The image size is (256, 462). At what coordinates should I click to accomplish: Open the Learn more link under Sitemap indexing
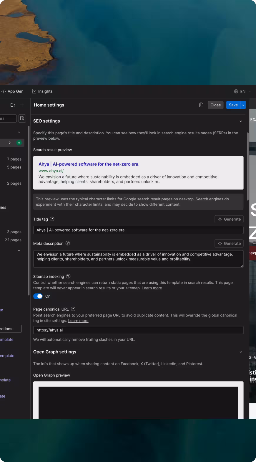pyautogui.click(x=152, y=288)
